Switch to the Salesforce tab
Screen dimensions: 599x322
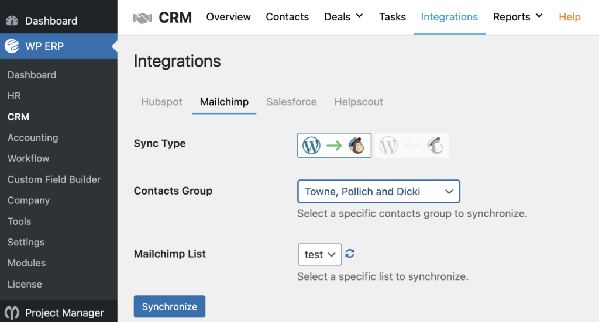coord(291,102)
